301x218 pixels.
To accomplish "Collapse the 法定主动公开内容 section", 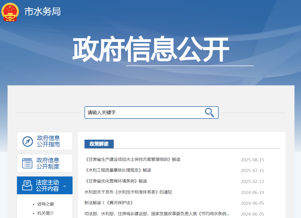I will click(65, 186).
